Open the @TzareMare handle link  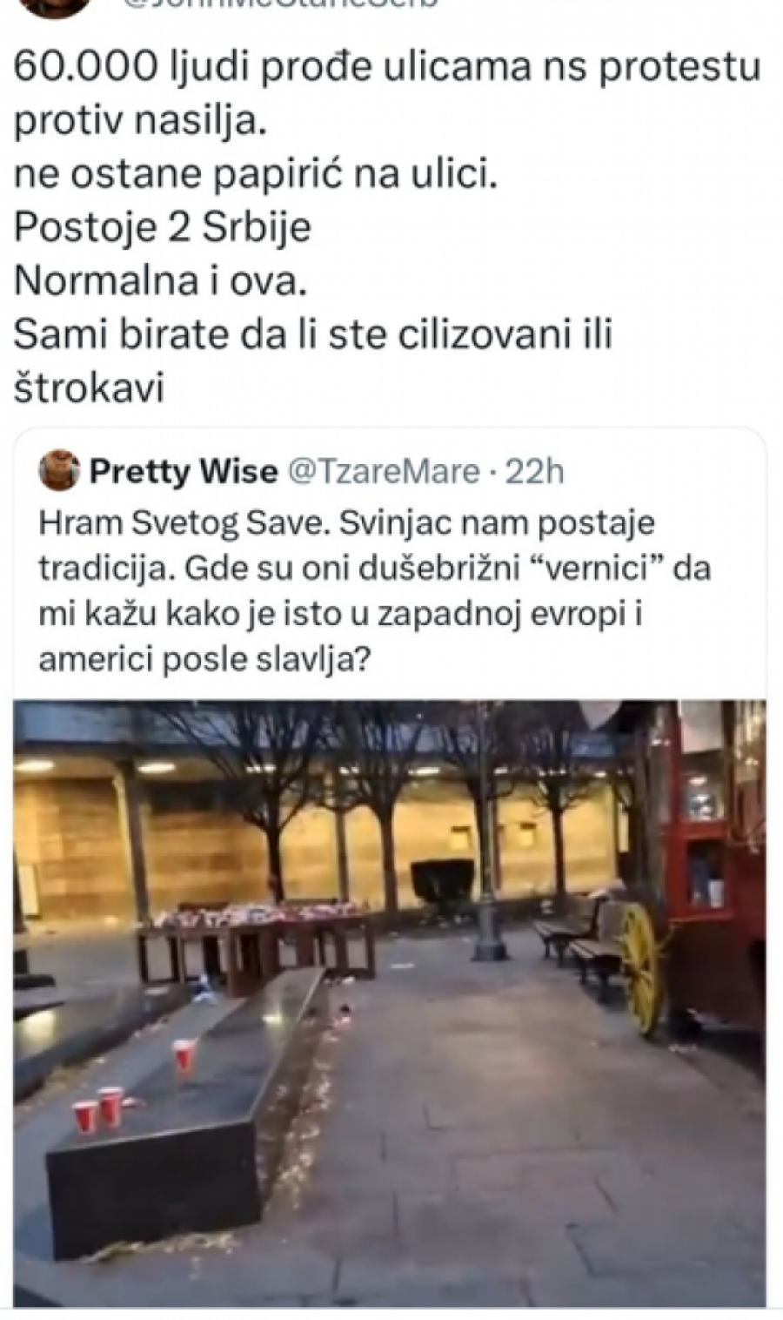[383, 472]
